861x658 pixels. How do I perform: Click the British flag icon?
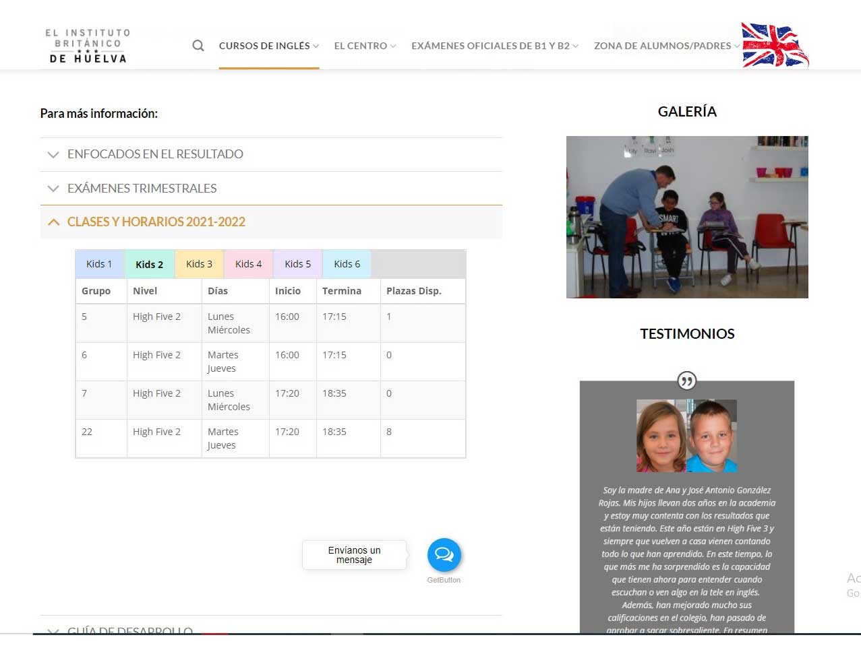pos(774,45)
